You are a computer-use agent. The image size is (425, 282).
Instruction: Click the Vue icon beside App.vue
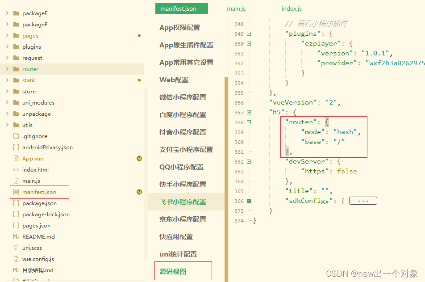17,158
